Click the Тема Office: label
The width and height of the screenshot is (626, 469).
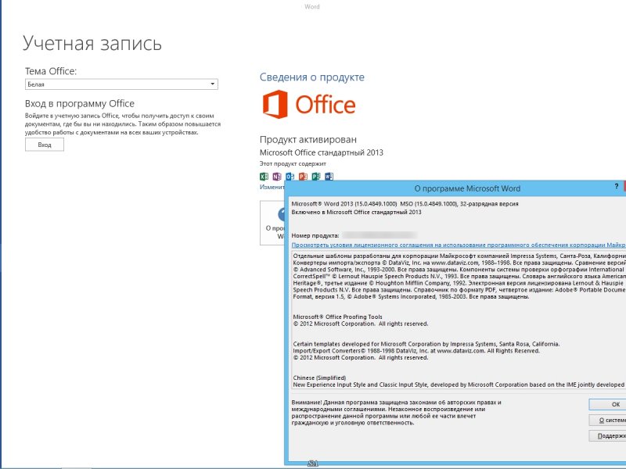(x=51, y=71)
